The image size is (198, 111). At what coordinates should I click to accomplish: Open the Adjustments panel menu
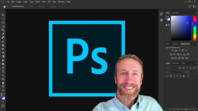click(197, 44)
